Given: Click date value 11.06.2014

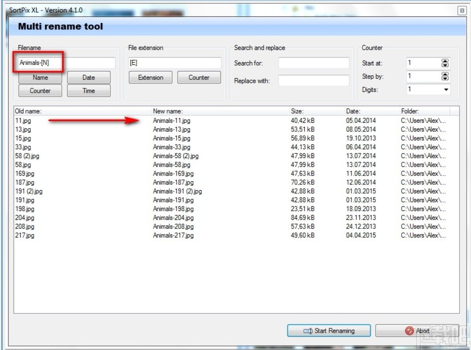Looking at the screenshot, I should (x=361, y=173).
